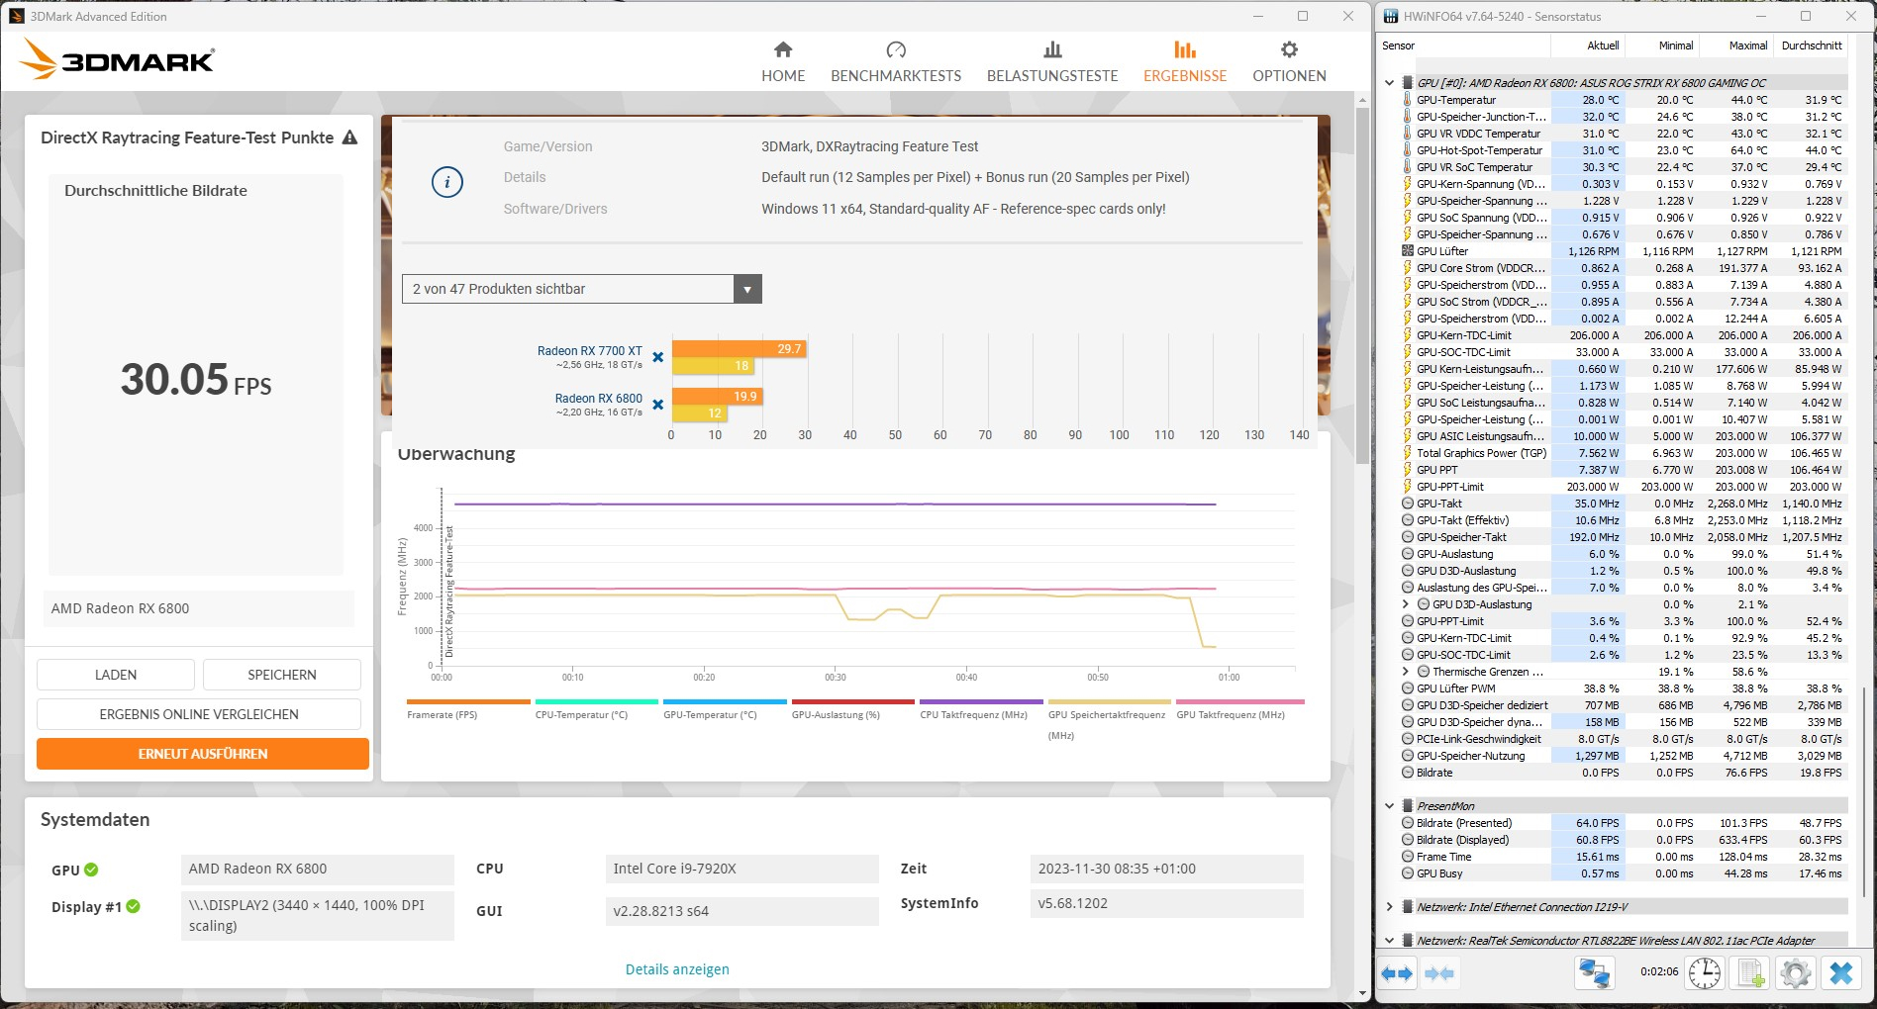The height and width of the screenshot is (1009, 1877).
Task: Open the BELASTUNGSTESTE tab
Action: [x=1052, y=61]
